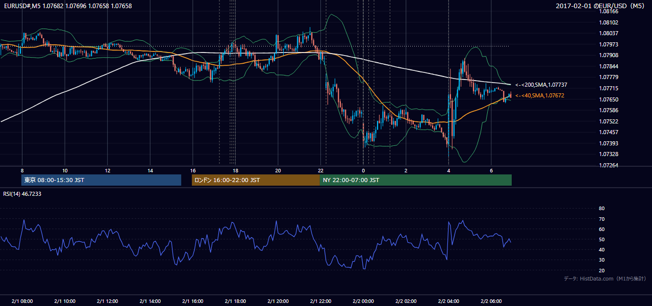
Task: Click RSI scale value 70
Action: [601, 219]
